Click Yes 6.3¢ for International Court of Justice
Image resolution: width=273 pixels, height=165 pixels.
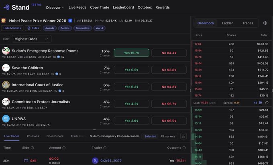[131, 87]
